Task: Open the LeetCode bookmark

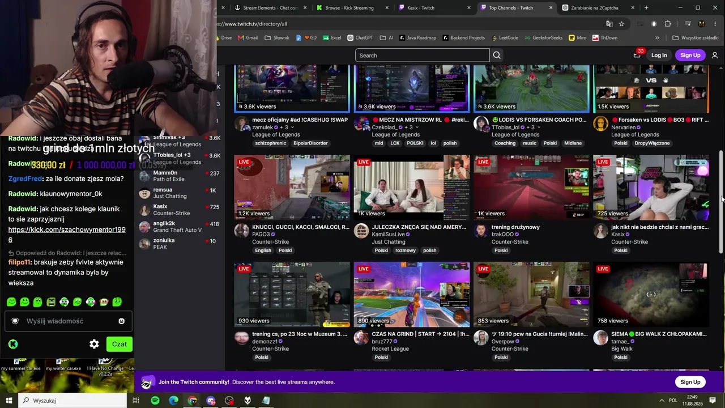Action: point(504,38)
